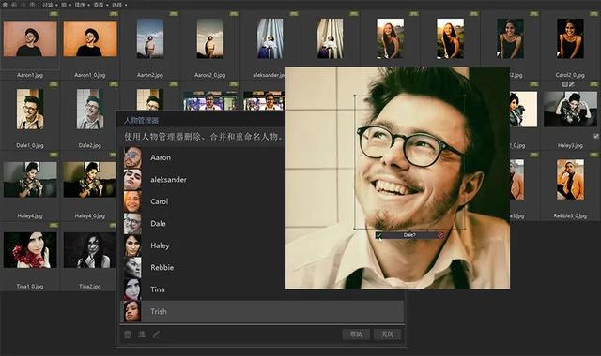Select the Tina2.jpg thumbnail

tap(89, 250)
